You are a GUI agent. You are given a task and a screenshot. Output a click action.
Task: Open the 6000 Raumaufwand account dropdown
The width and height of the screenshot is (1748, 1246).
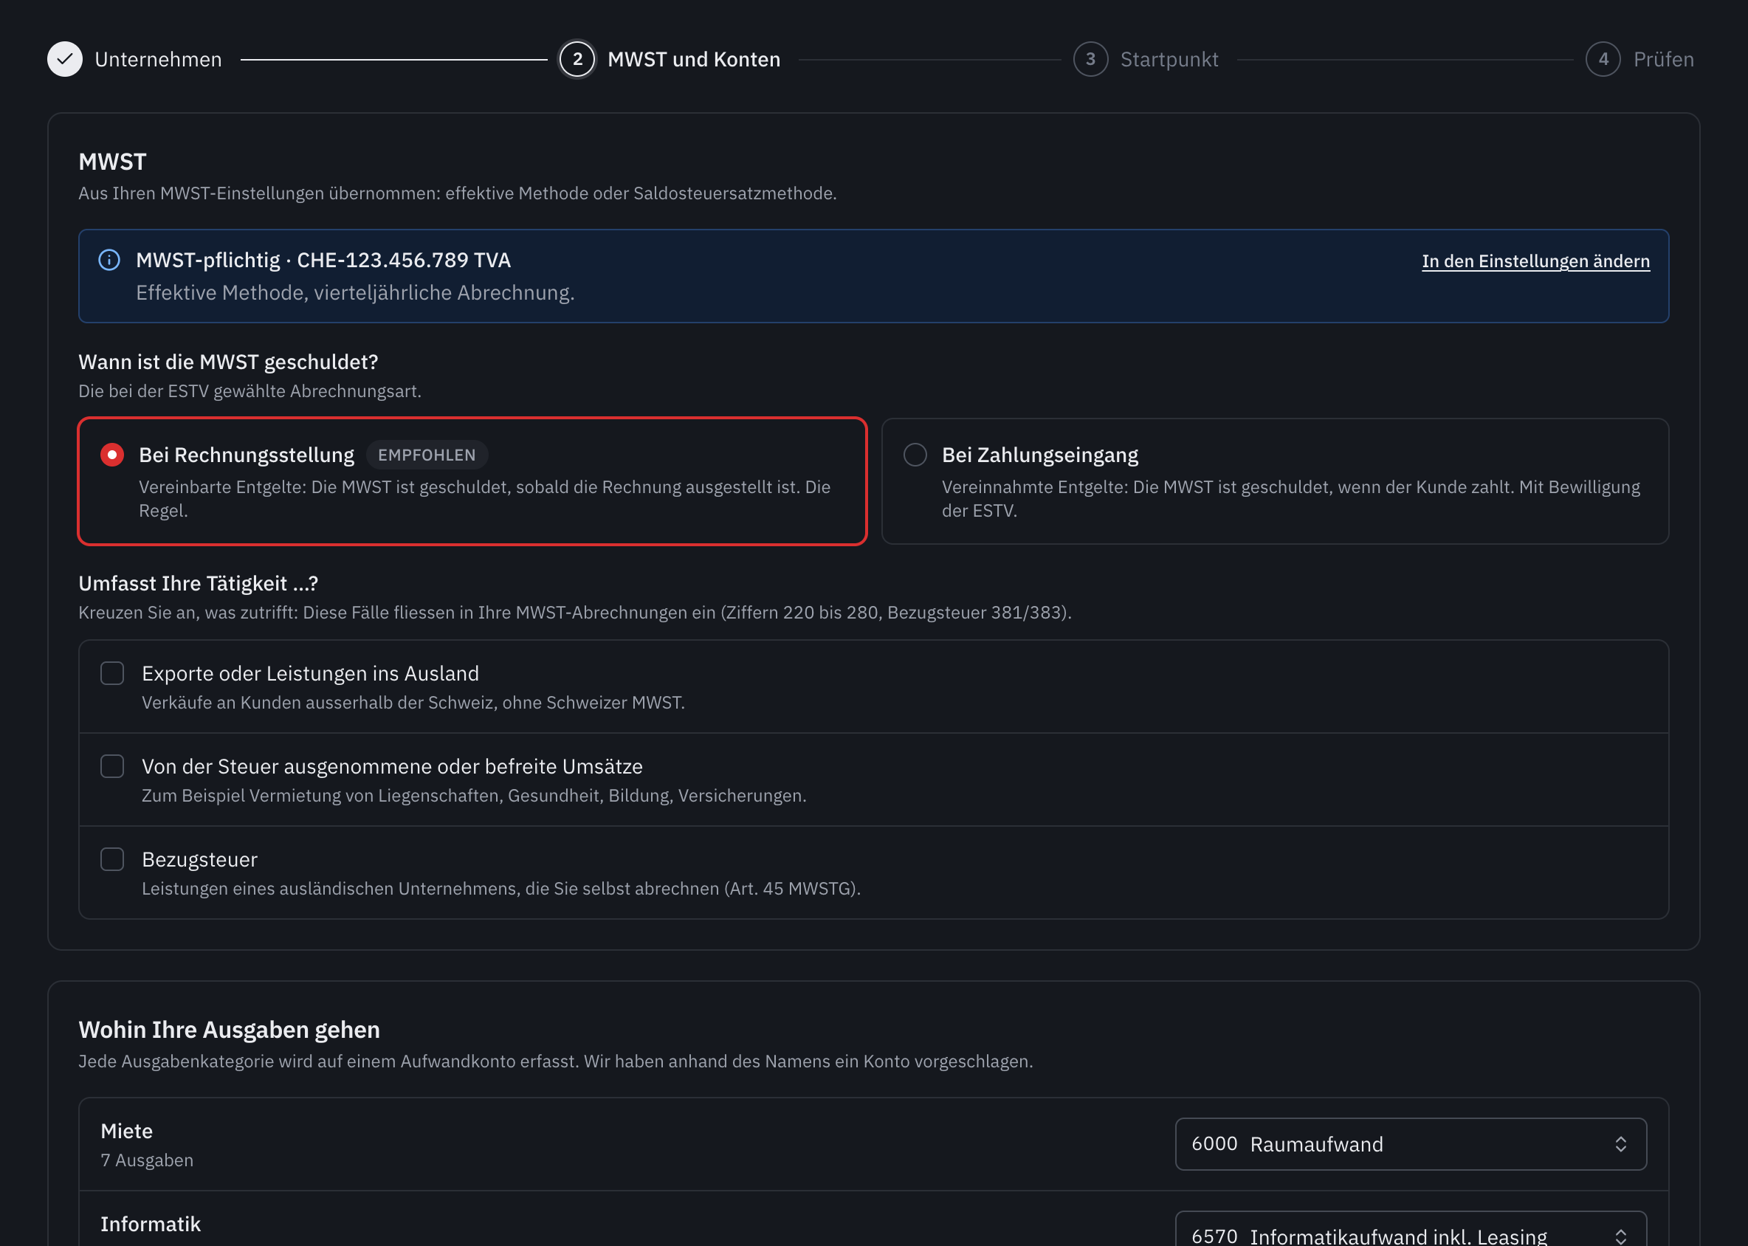[1411, 1144]
